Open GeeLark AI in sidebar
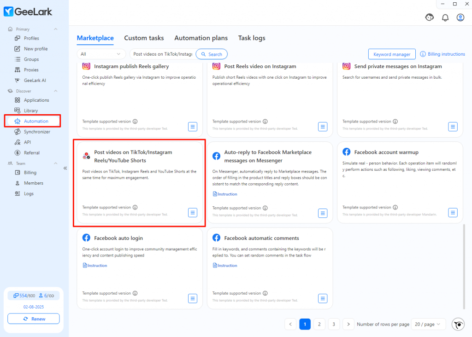Image resolution: width=472 pixels, height=337 pixels. coord(35,80)
